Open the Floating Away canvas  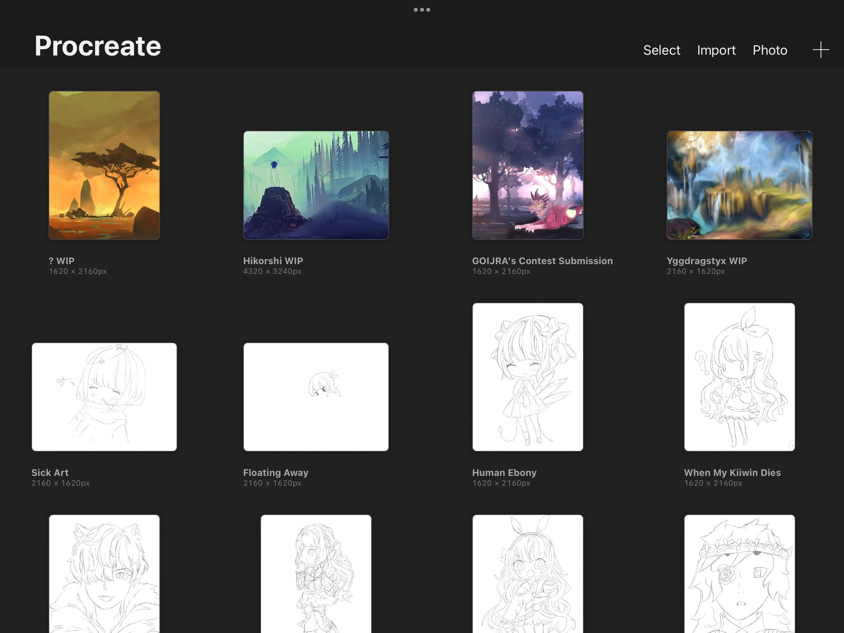316,397
